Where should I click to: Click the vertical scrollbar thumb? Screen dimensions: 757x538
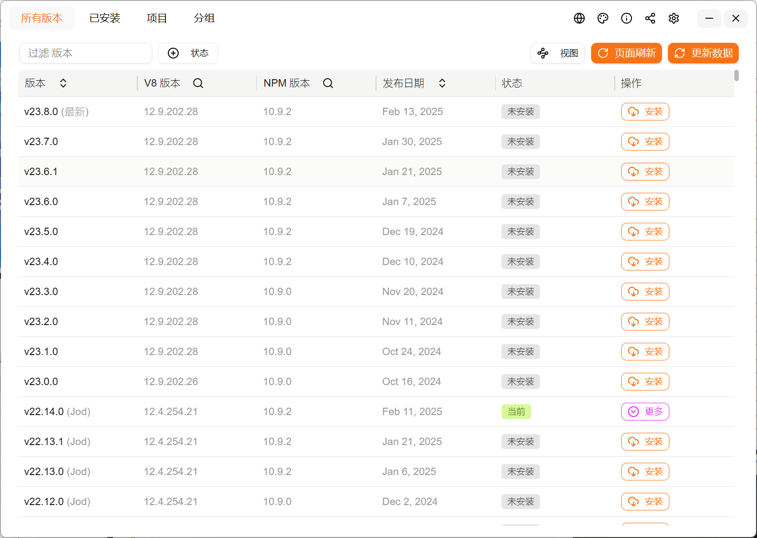(736, 75)
